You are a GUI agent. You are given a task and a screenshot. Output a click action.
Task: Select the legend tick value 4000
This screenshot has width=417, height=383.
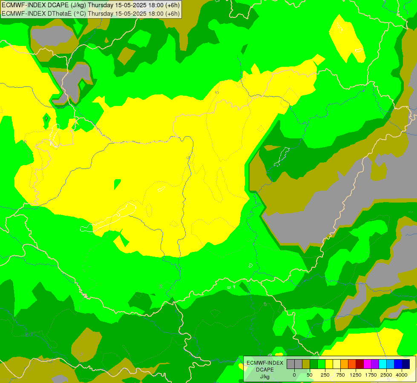(x=402, y=375)
